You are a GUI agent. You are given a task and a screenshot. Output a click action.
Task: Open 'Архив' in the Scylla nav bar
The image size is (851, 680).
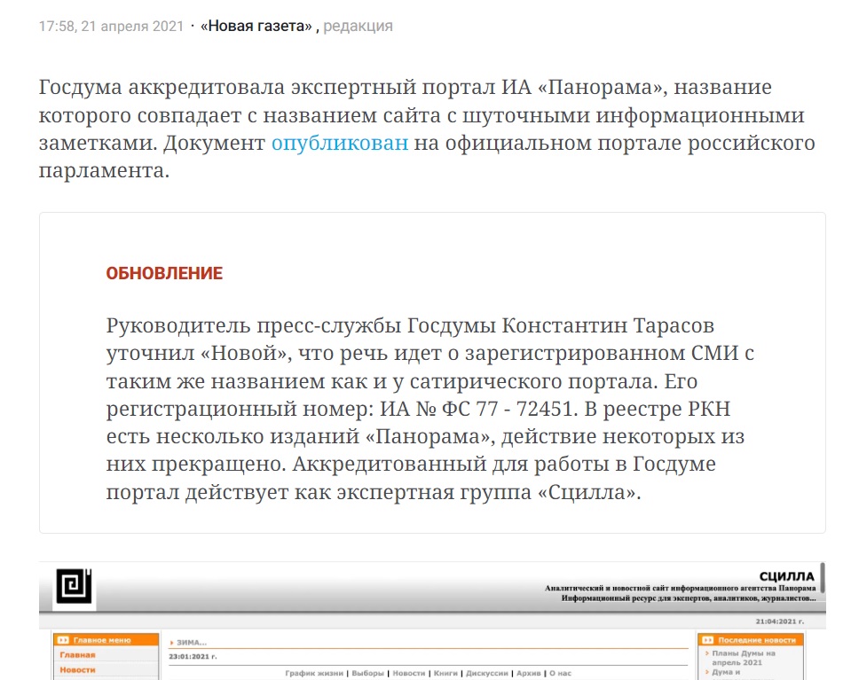pyautogui.click(x=529, y=673)
